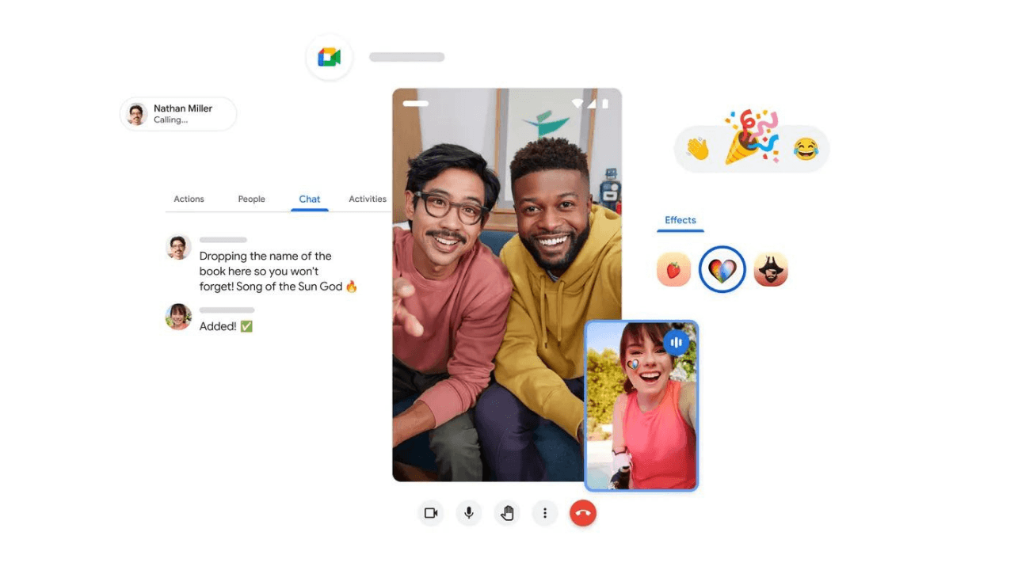Mute the microphone
Image resolution: width=1014 pixels, height=570 pixels.
pyautogui.click(x=469, y=513)
